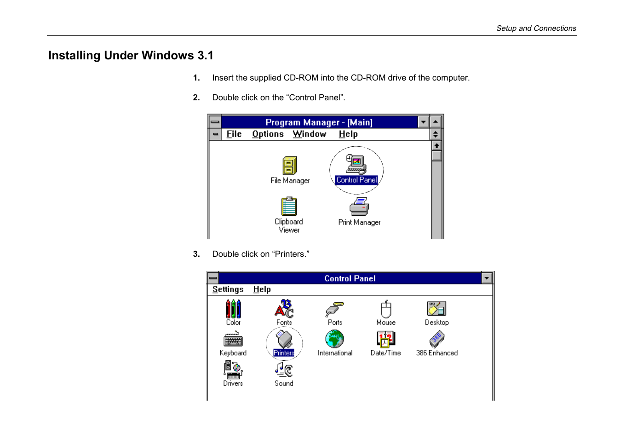
Task: Open Help menu in Control Panel
Action: (x=262, y=289)
